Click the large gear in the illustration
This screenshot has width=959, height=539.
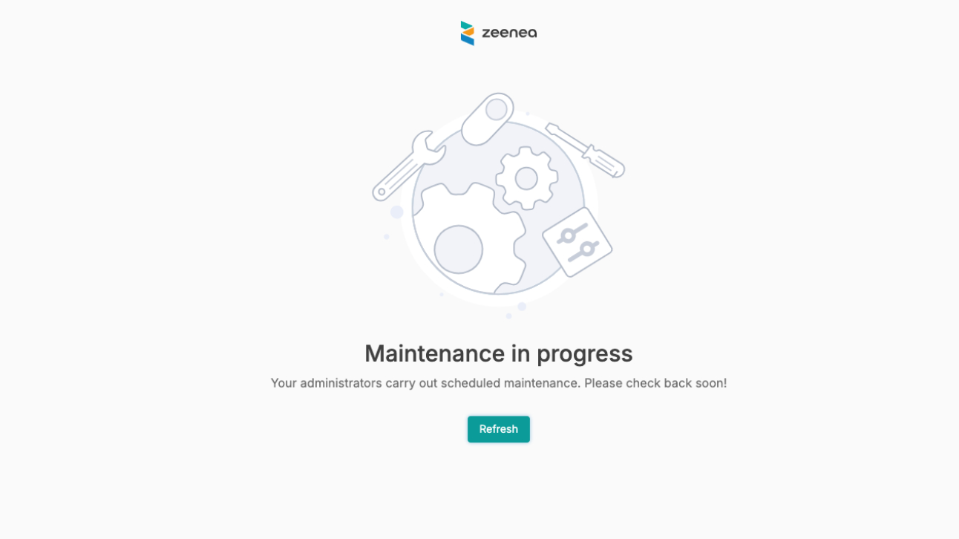469,239
